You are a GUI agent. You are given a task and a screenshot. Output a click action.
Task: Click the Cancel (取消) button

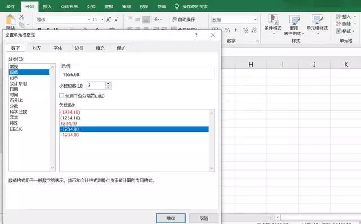(x=204, y=218)
